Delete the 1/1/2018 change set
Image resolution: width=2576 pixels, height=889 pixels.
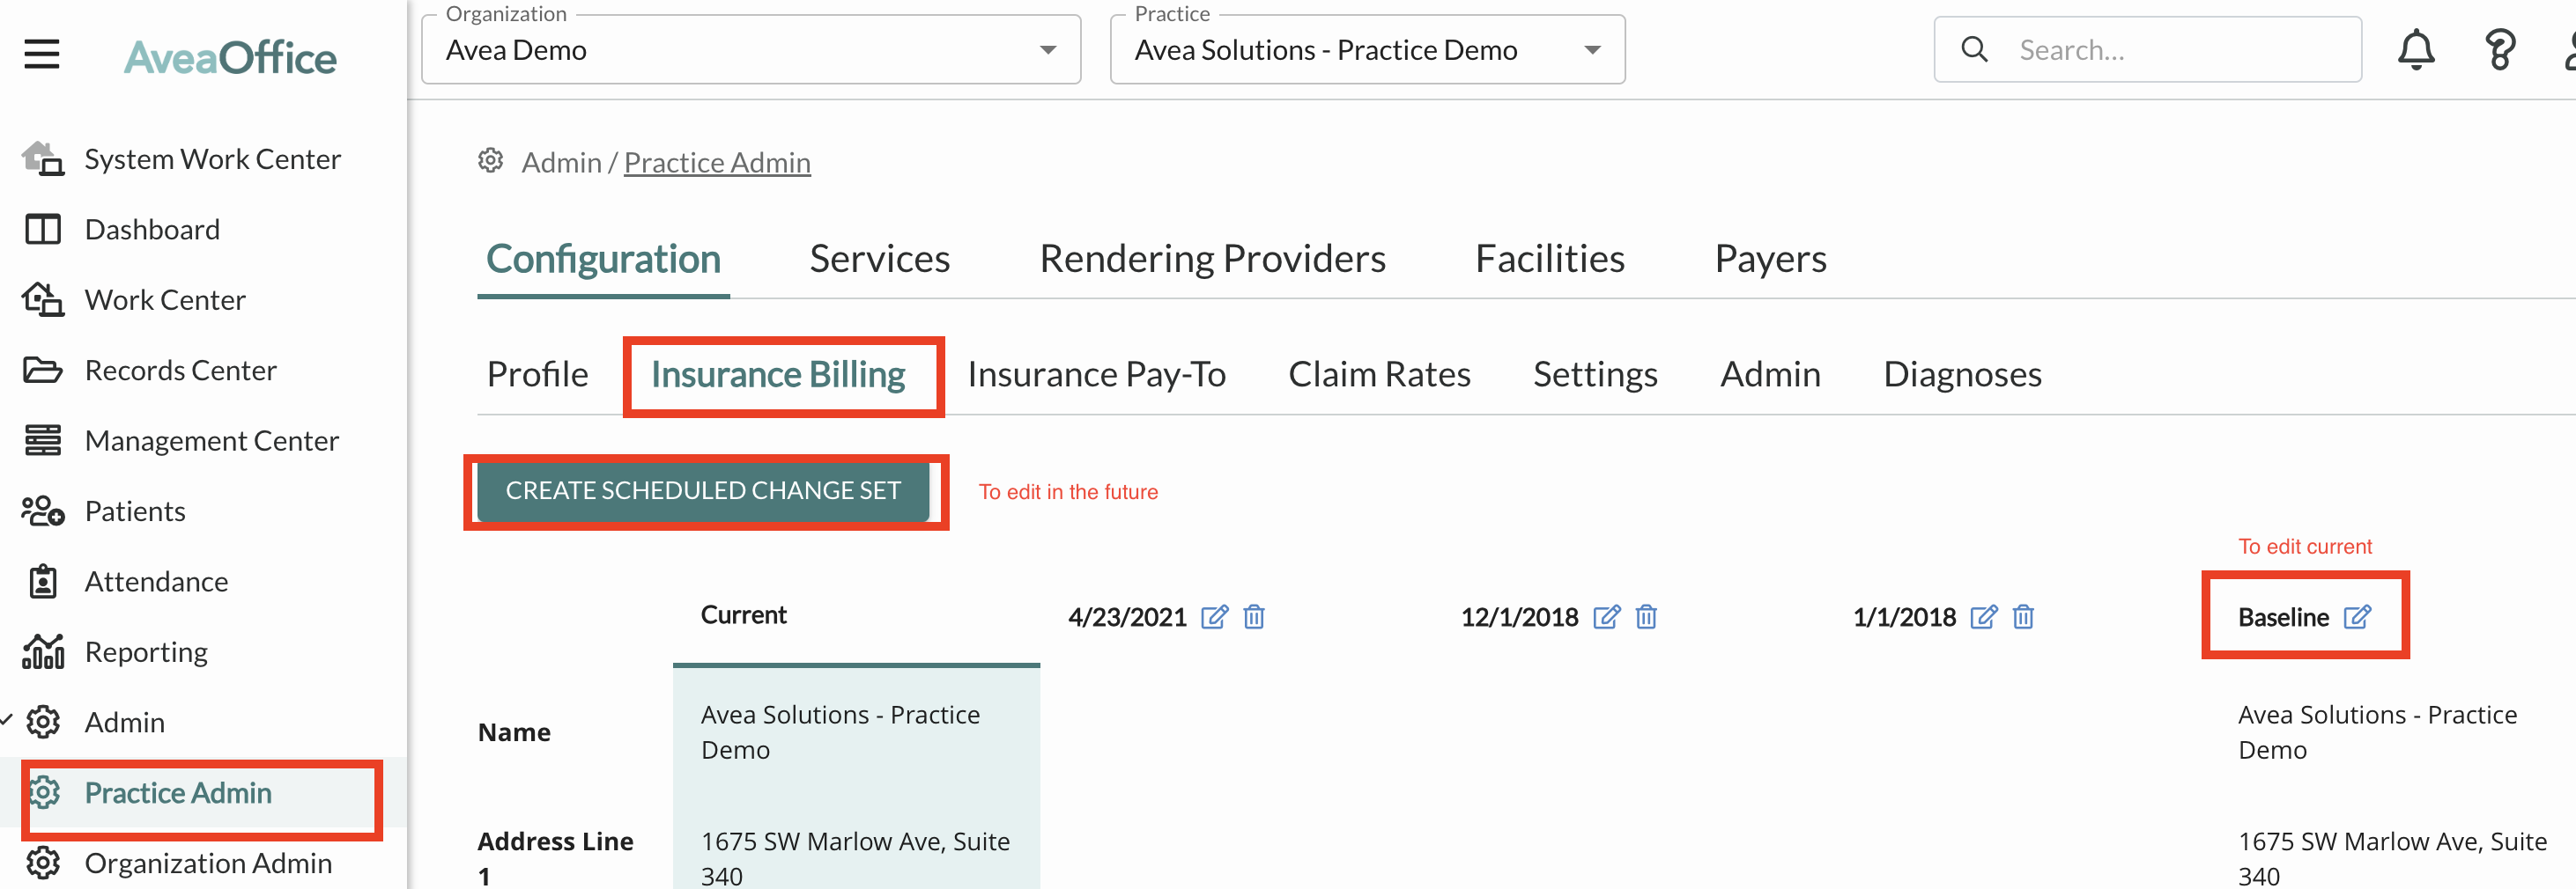2023,617
